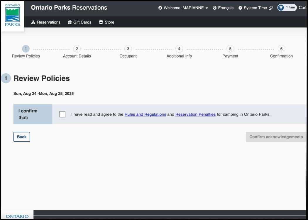The height and width of the screenshot is (220, 308).
Task: Click the pop-out icon after System Time
Action: point(271,8)
